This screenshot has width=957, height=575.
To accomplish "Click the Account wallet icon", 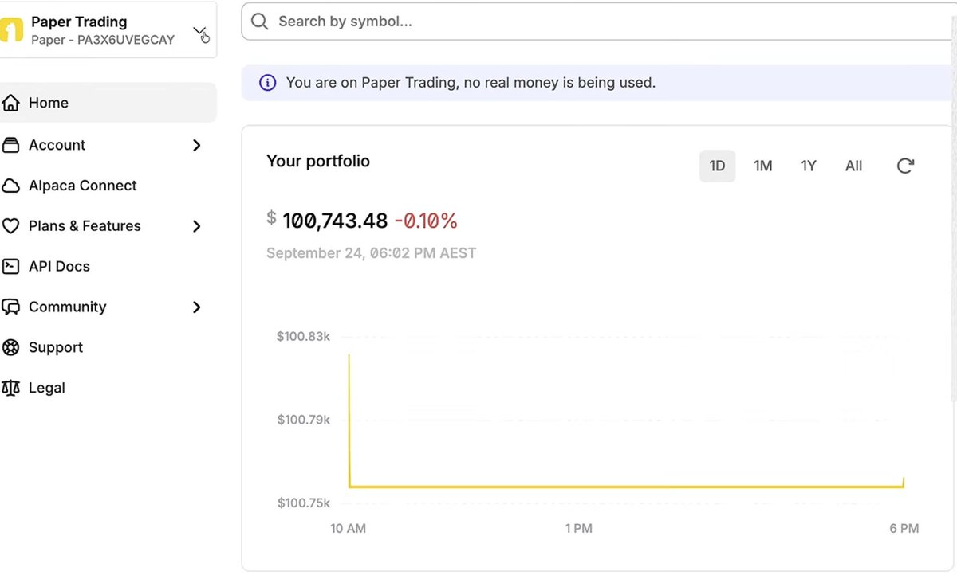I will 10,145.
